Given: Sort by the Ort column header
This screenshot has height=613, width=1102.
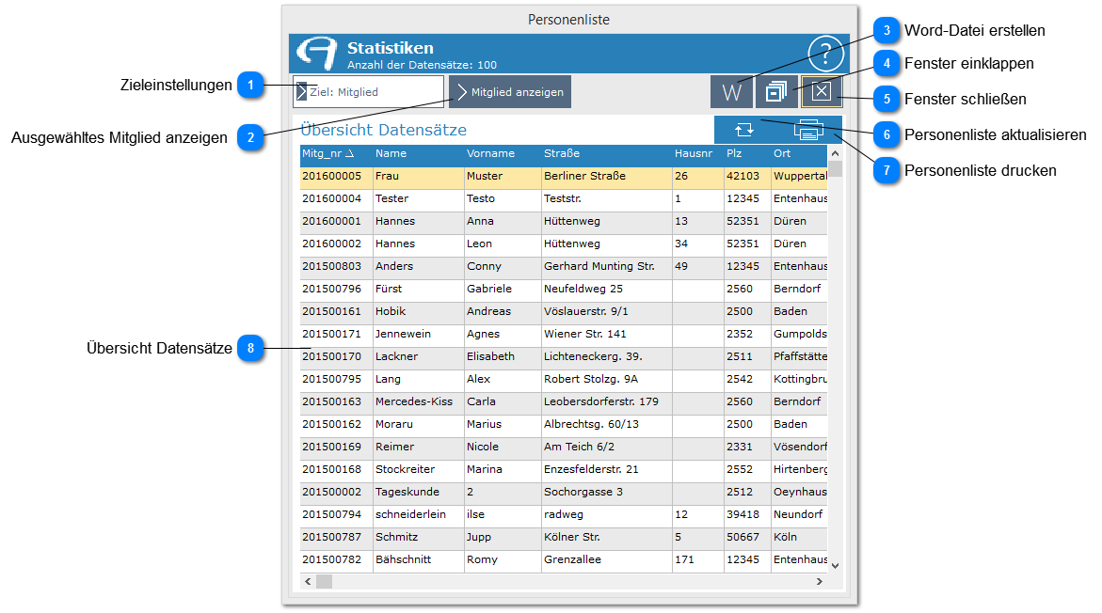Looking at the screenshot, I should click(x=799, y=154).
